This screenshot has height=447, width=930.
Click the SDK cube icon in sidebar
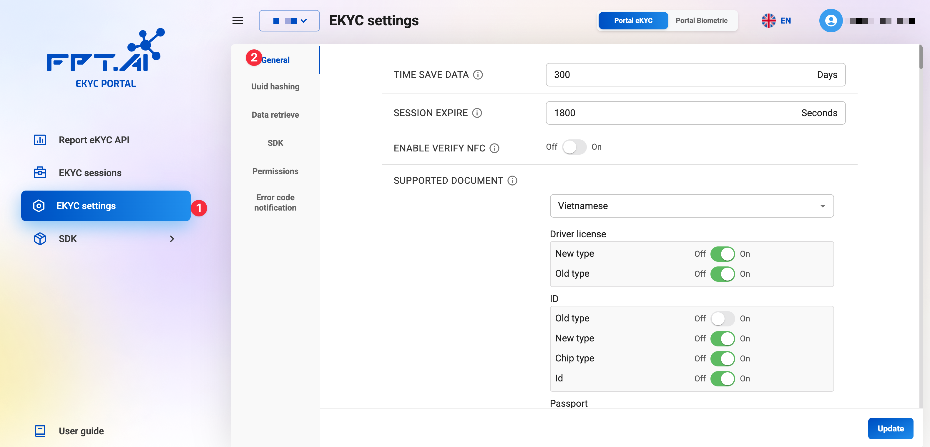click(40, 239)
